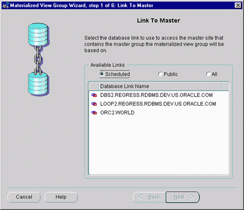Select the Public links radio button

pyautogui.click(x=160, y=74)
